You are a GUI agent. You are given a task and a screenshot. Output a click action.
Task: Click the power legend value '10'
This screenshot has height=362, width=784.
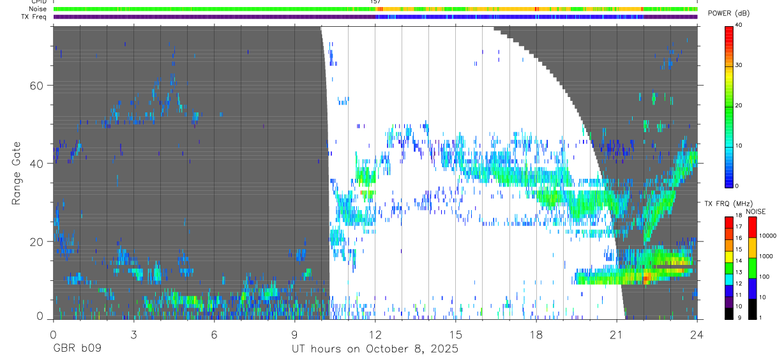point(739,146)
